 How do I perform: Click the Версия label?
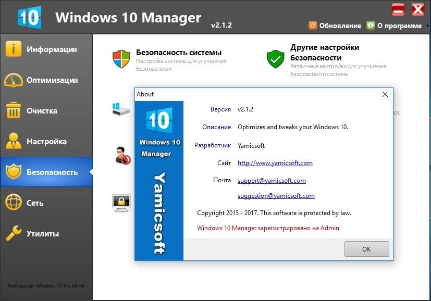click(220, 109)
